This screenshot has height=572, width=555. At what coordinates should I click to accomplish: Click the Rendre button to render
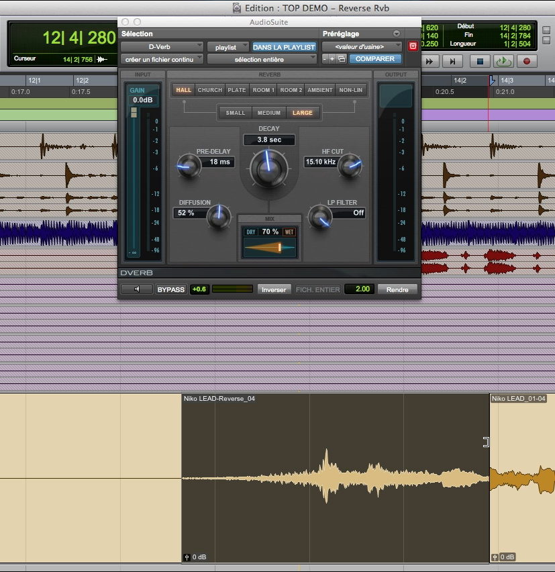397,289
